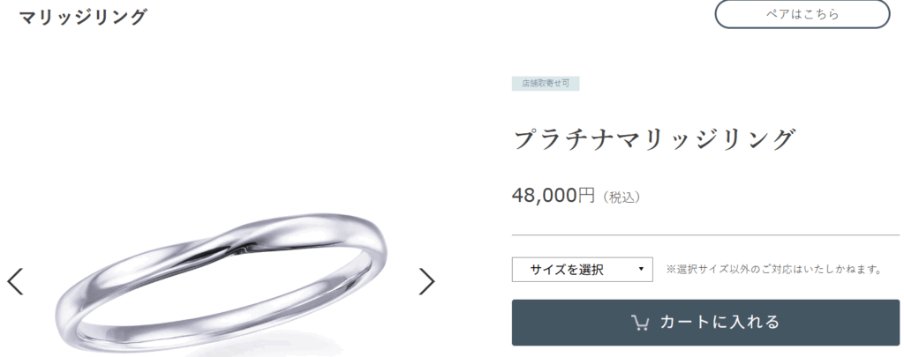Click the 店舗取寄せ可 badge
Viewport: 904px width, 357px height.
(546, 84)
